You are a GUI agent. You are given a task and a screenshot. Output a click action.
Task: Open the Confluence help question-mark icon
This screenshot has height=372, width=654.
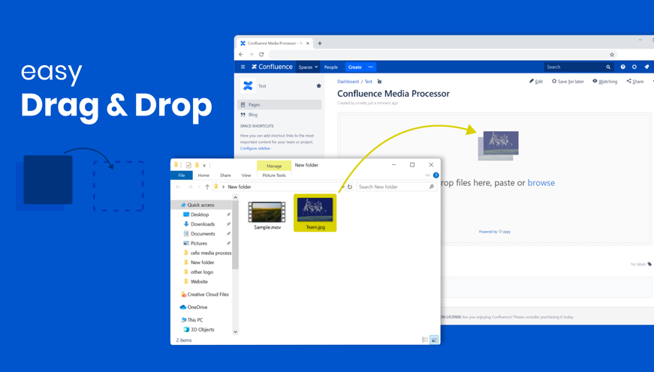click(x=622, y=67)
